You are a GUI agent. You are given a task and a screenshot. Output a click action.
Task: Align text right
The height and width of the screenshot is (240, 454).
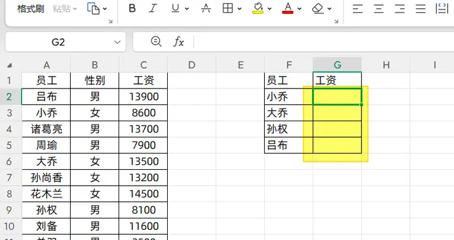(x=400, y=9)
